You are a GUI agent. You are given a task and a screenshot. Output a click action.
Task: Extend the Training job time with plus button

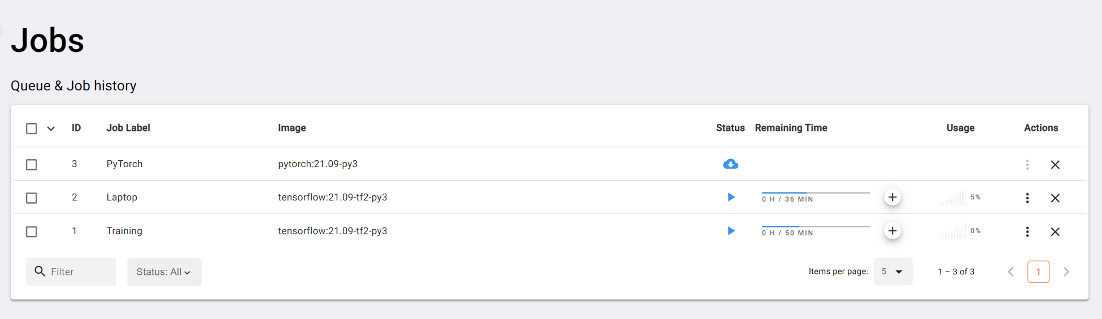pyautogui.click(x=892, y=231)
